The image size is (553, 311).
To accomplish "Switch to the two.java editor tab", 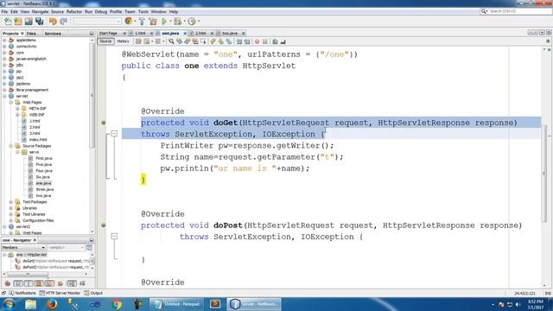I will [230, 33].
